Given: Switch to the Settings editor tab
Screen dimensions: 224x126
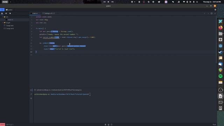Looking at the screenshot, I should coord(49,13).
